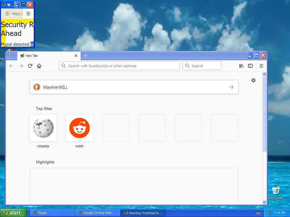Image resolution: width=290 pixels, height=217 pixels.
Task: Click the MaxAlertKILL search box
Action: click(x=134, y=87)
